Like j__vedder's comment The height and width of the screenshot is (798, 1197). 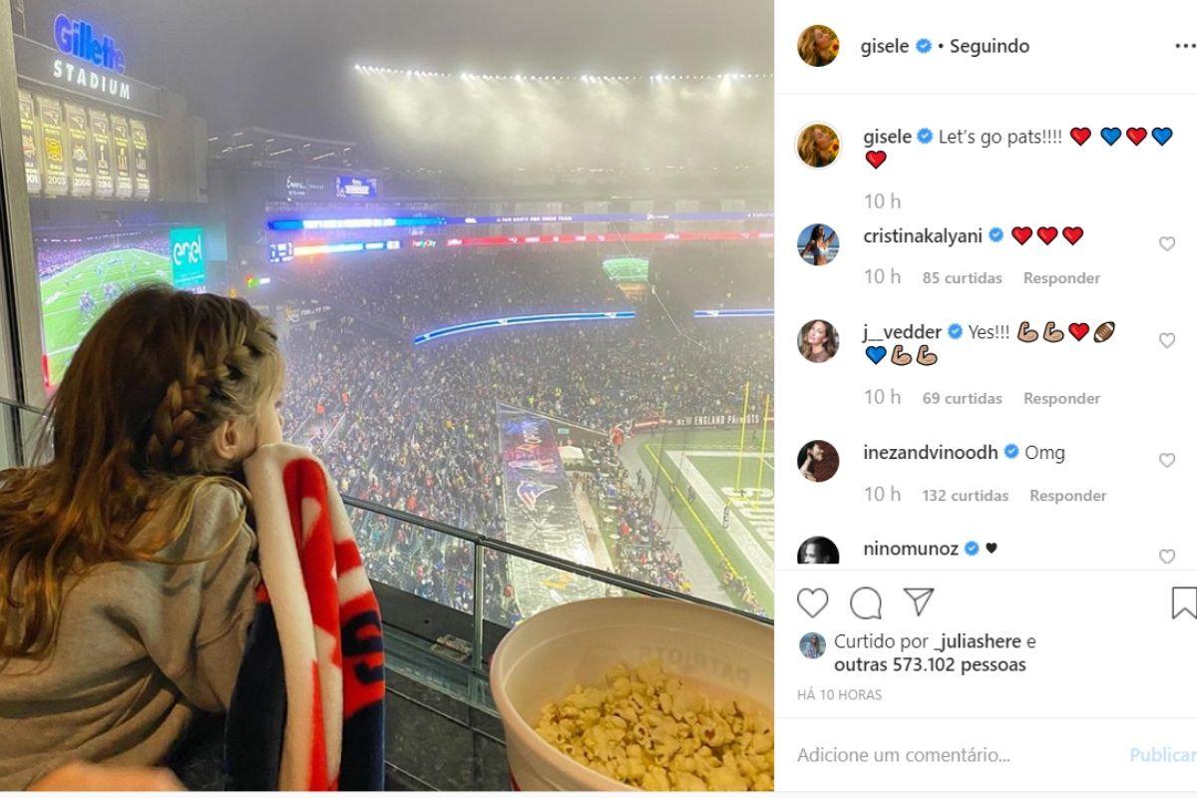click(x=1167, y=341)
